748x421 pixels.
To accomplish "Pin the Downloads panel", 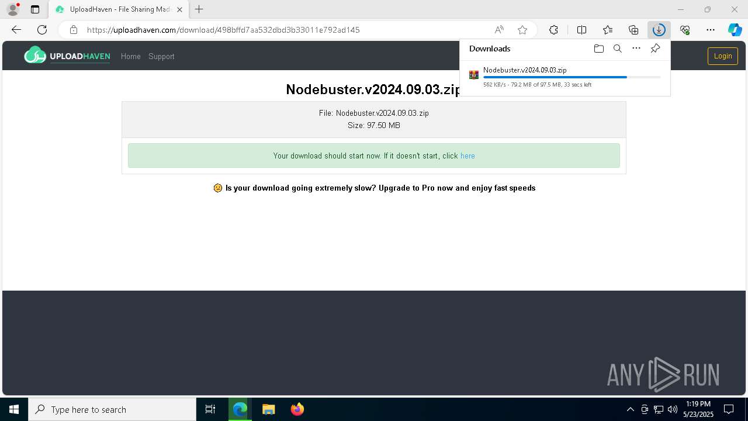I will 655,49.
